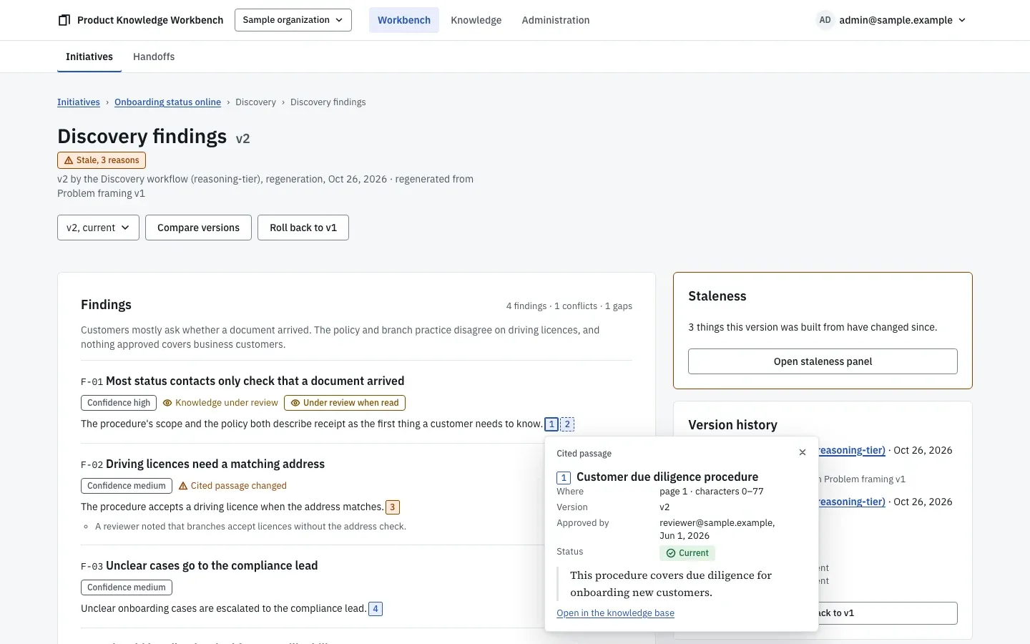Screen dimensions: 1030x644
Task: Click the Confidence high tag on F-01
Action: [119, 403]
